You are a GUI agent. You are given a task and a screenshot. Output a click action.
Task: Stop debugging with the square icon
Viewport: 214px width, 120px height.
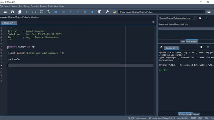pyautogui.click(x=92, y=12)
